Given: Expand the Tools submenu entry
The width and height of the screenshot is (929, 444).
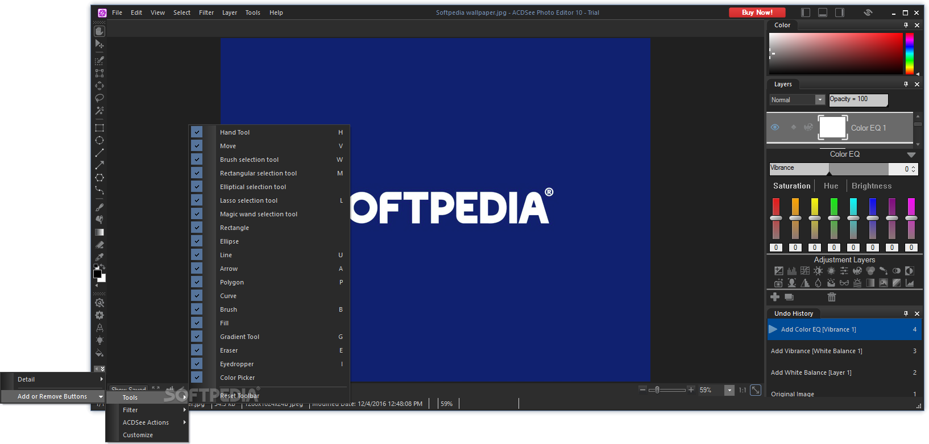Looking at the screenshot, I should [x=148, y=397].
